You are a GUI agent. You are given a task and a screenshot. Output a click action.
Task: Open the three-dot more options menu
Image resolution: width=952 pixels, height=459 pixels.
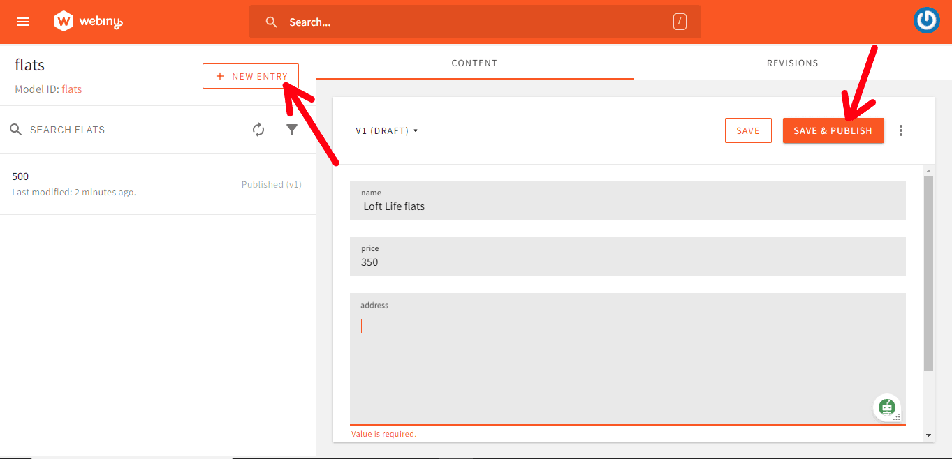[x=901, y=130]
